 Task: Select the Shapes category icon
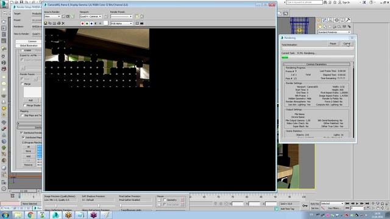[325, 27]
